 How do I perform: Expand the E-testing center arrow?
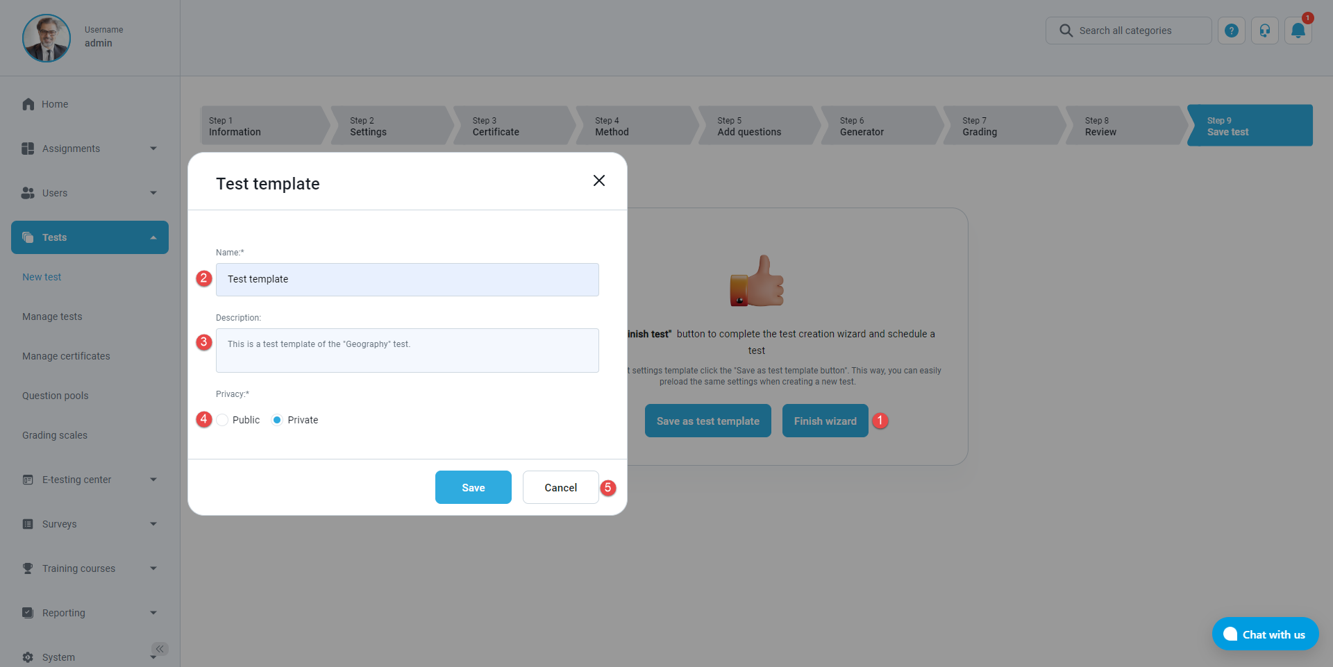coord(153,480)
